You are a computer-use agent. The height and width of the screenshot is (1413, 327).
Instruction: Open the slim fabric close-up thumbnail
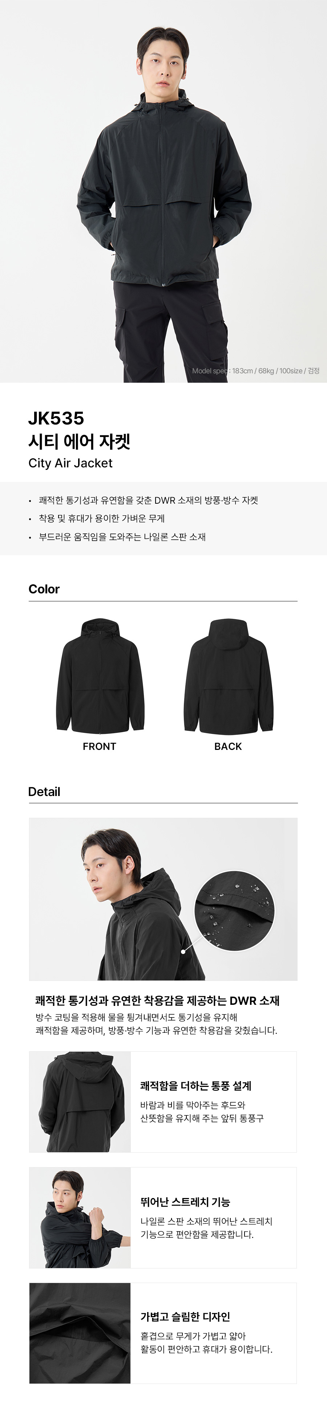[80, 1333]
